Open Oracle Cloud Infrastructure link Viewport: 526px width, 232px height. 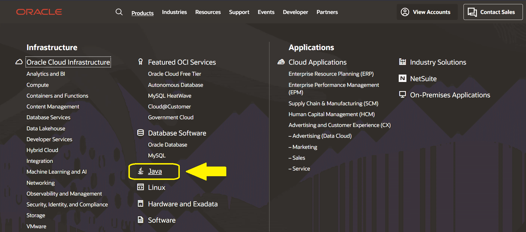(68, 62)
